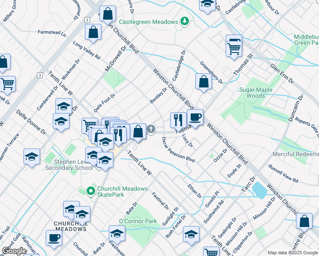Click the lower school marker near Delle Donne Dr
Screen dimensions: 319x256
[x=61, y=122]
